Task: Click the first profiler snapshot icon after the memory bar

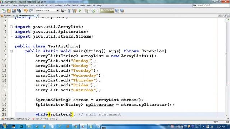Action: click(117, 10)
